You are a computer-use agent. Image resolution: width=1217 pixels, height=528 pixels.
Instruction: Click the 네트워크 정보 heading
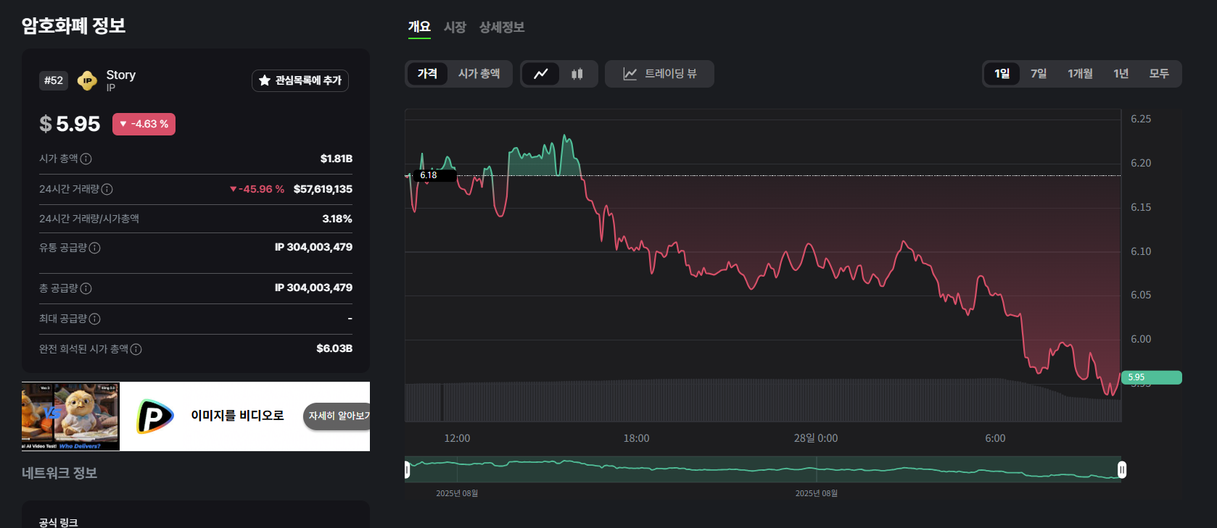pos(59,473)
